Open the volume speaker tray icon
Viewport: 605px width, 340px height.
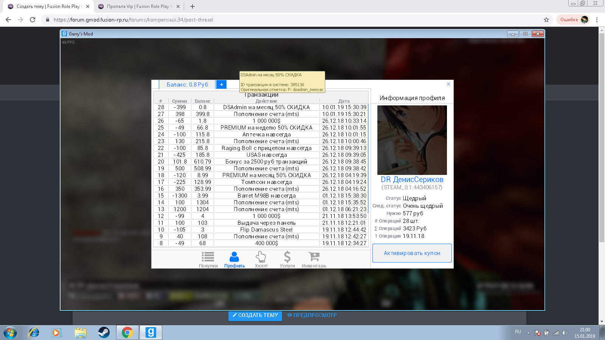pyautogui.click(x=565, y=333)
